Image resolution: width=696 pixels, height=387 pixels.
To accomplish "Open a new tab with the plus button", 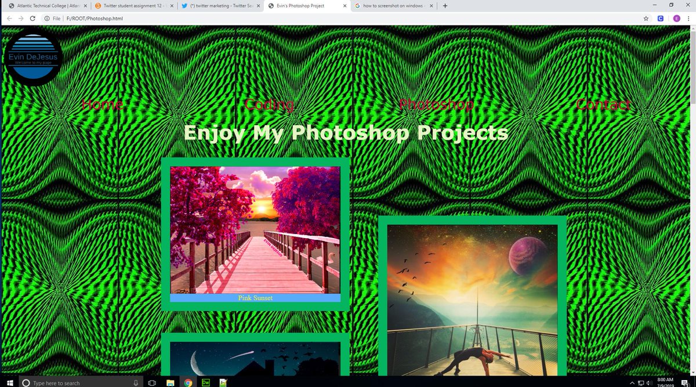I will 445,6.
